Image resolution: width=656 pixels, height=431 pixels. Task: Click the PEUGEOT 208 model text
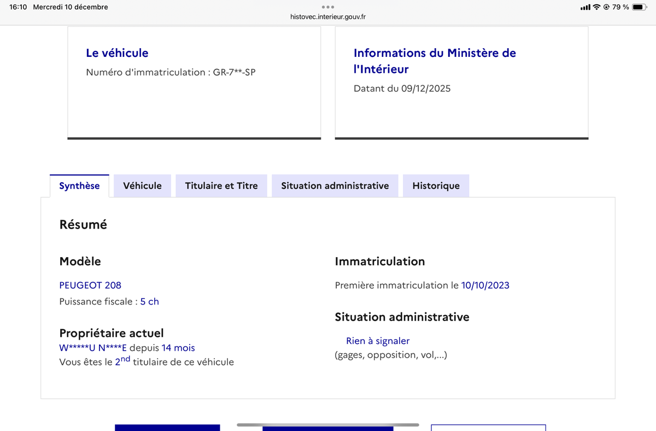90,285
